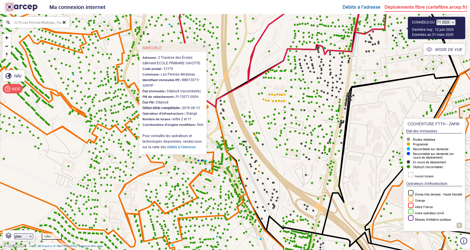
Task: Toggle the Altice France operator checkbox
Action: click(411, 206)
